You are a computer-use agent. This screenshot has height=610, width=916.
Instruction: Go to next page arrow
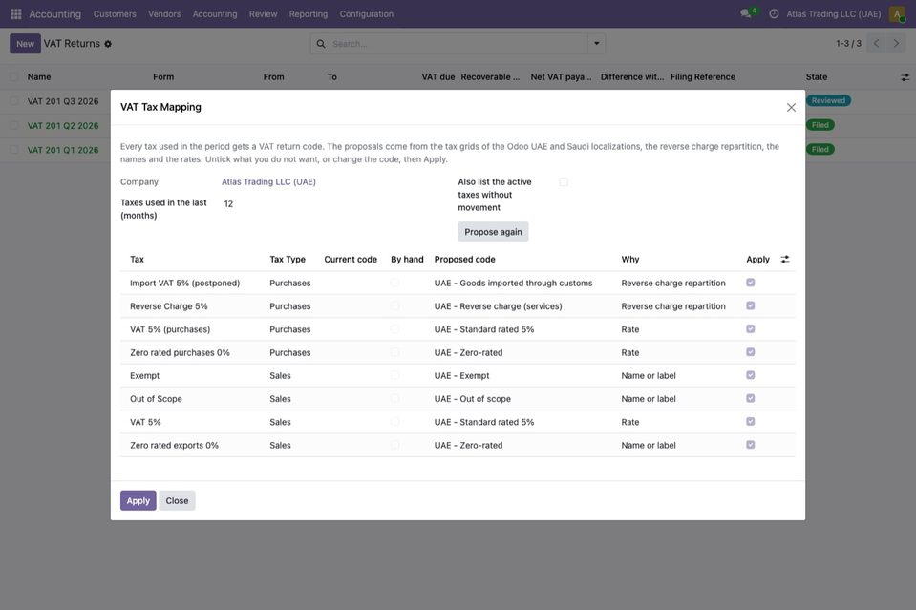point(896,43)
